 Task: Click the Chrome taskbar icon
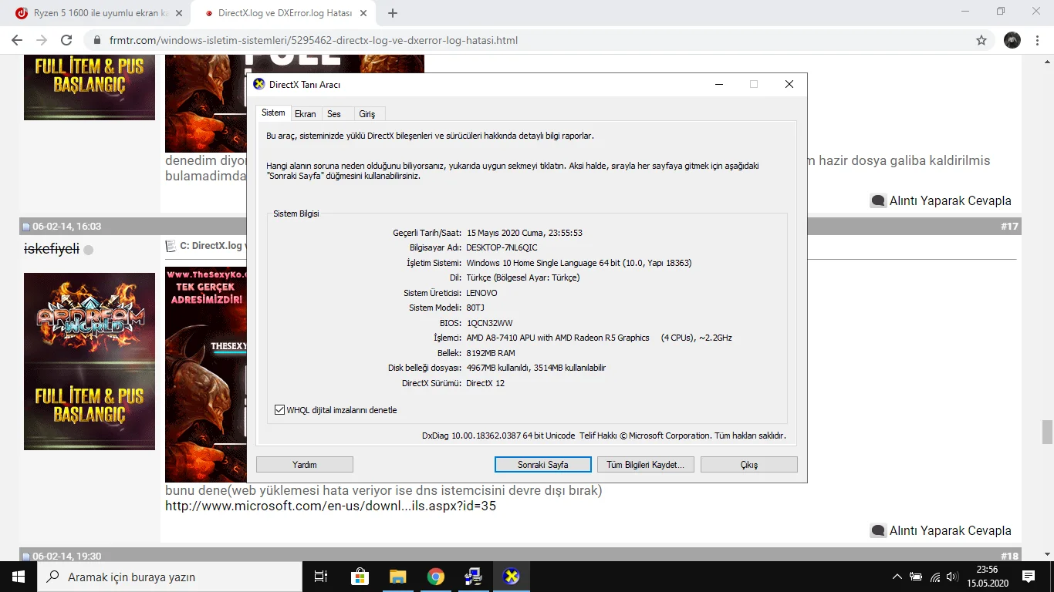436,577
